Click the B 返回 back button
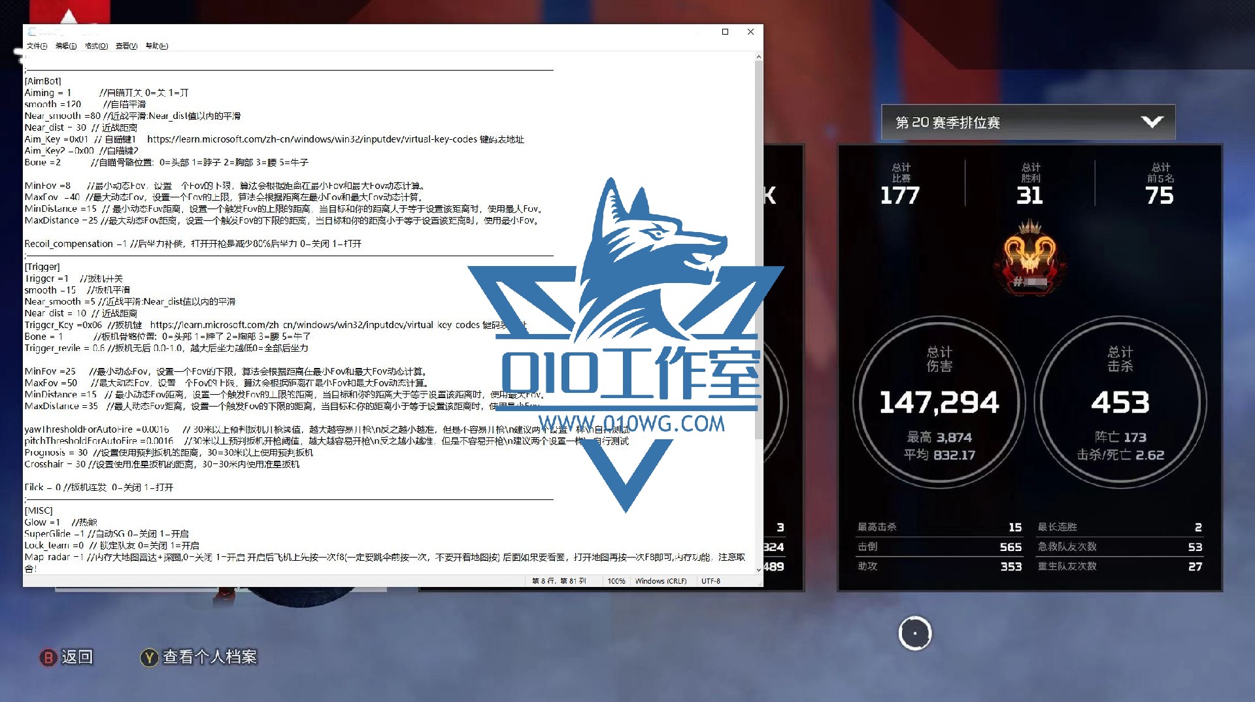 point(67,657)
